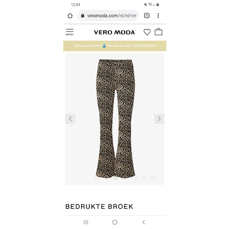The height and width of the screenshot is (229, 229).
Task: View site security via padlock icon
Action: (82, 16)
